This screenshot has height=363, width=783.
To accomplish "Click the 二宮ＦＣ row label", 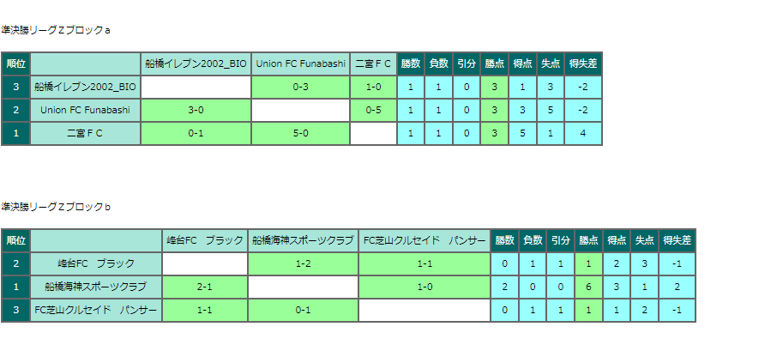I will pos(86,134).
